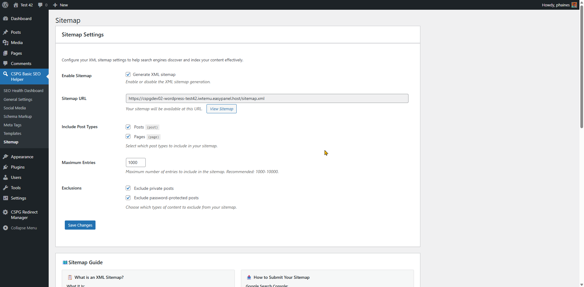Click the Save Changes button
The image size is (584, 287).
pyautogui.click(x=80, y=225)
